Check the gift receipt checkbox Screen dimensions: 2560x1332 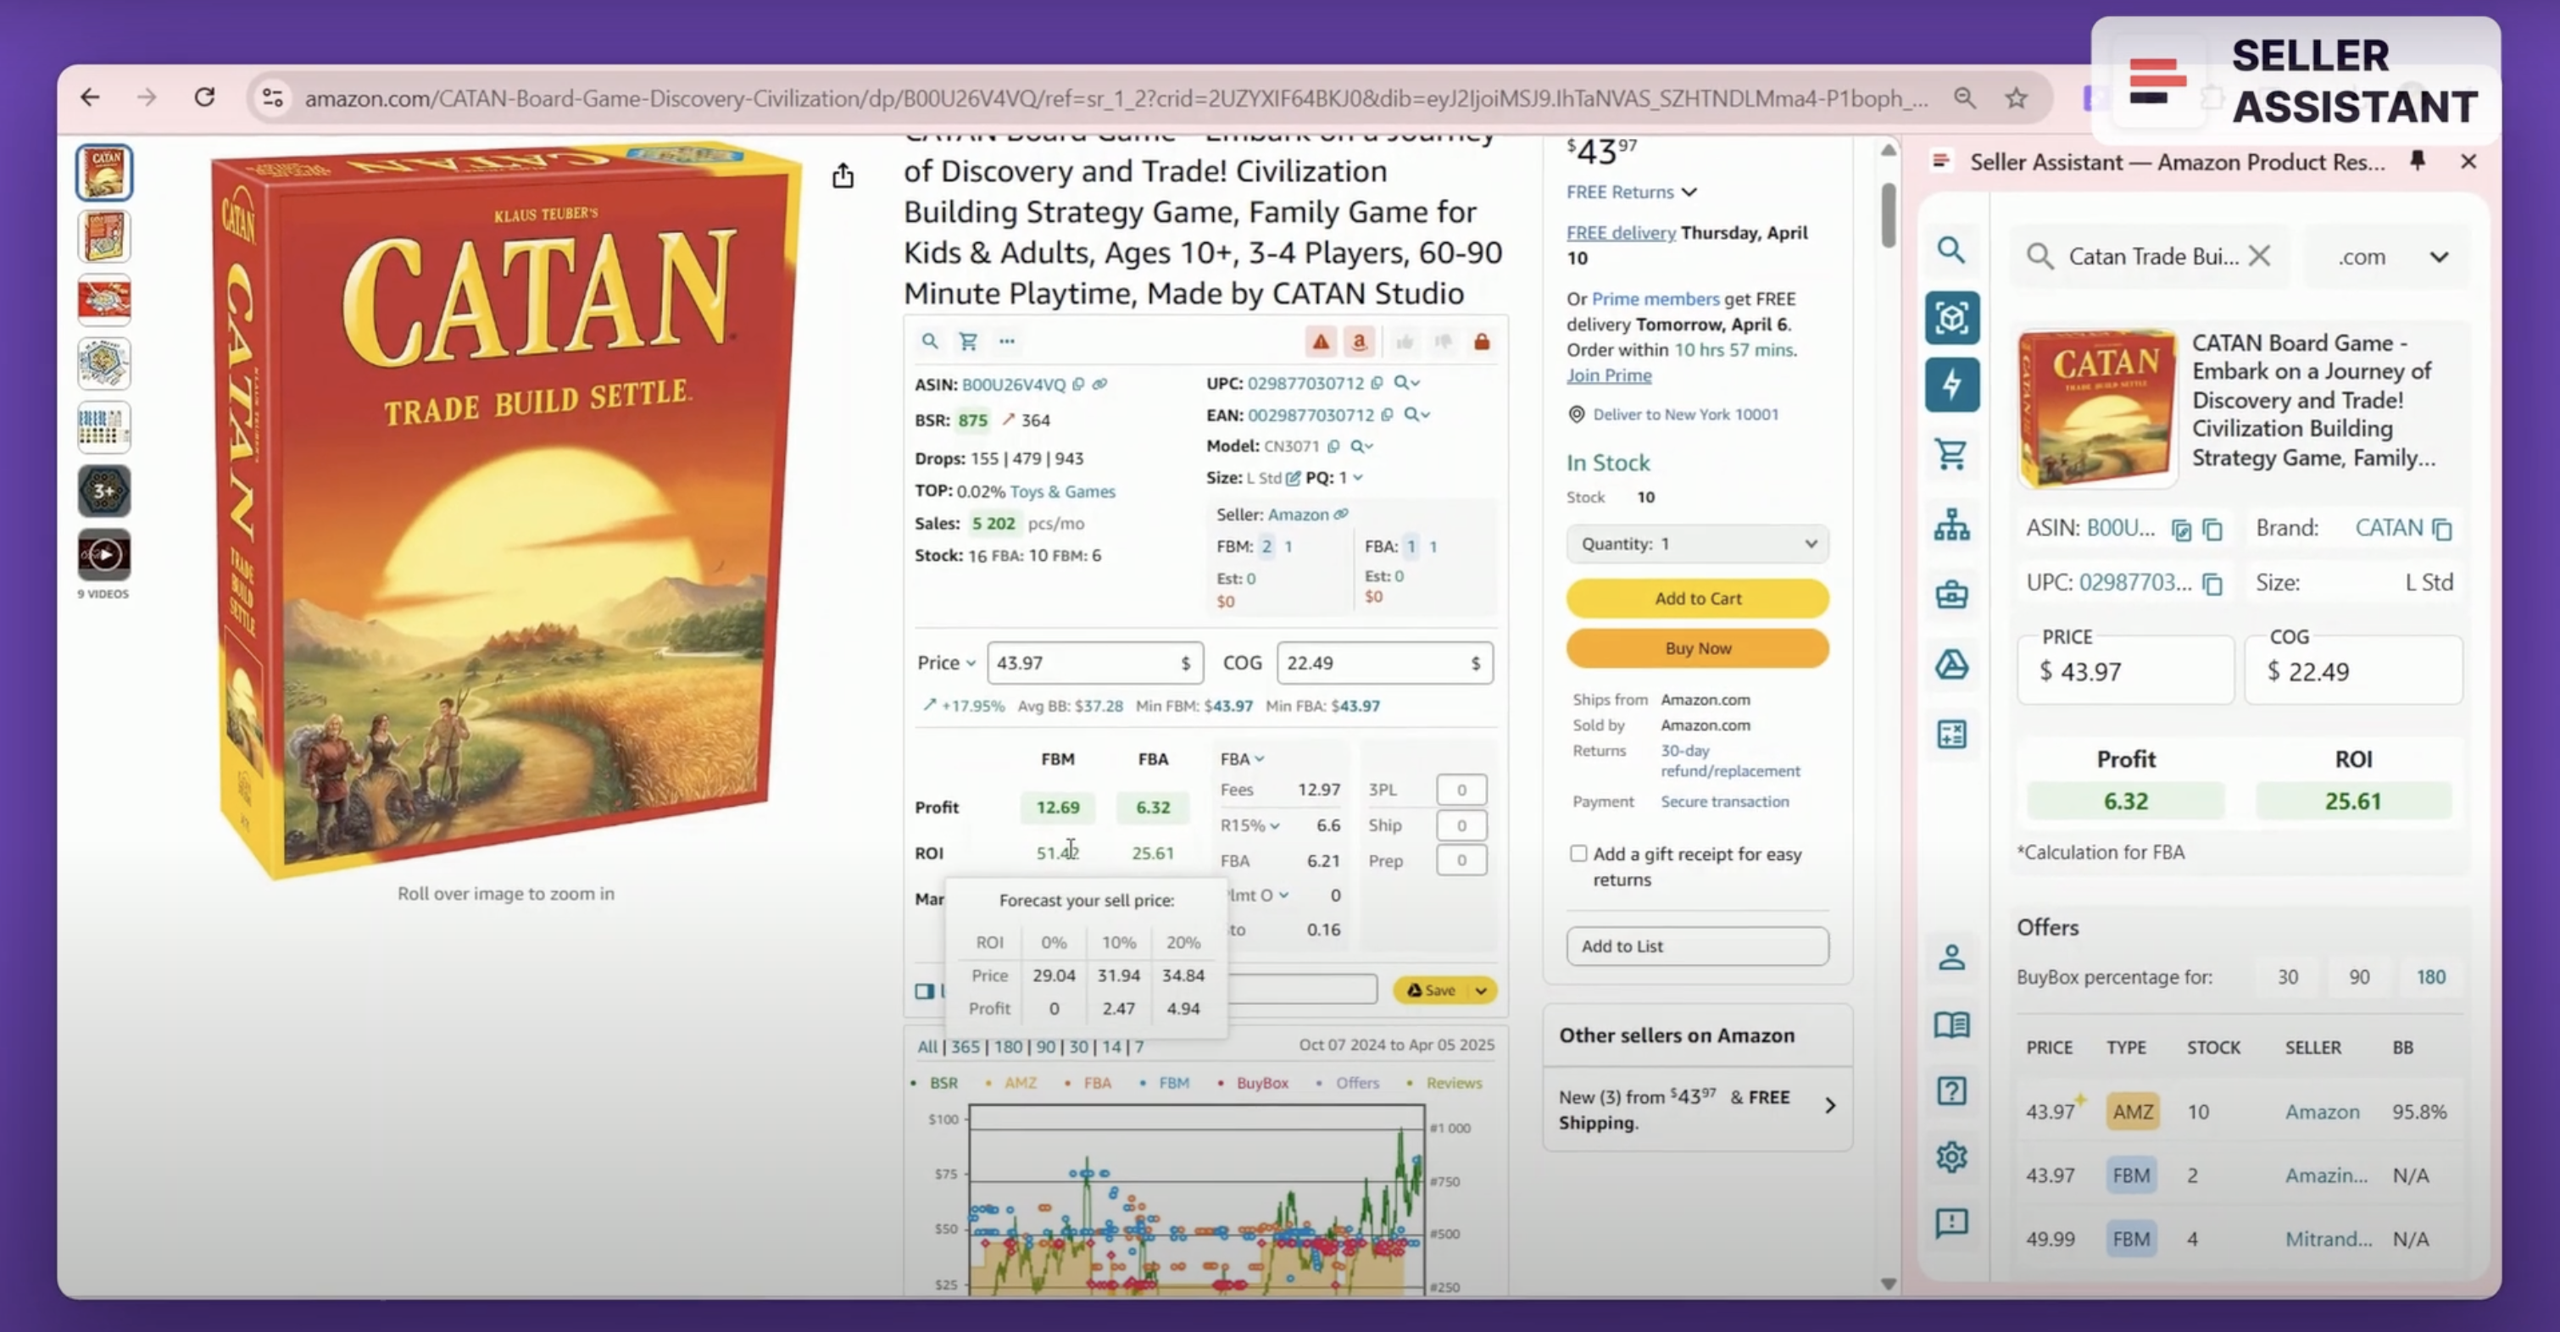(1578, 853)
